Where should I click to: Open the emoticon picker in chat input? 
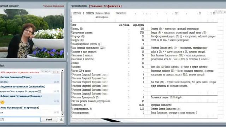[1, 119]
